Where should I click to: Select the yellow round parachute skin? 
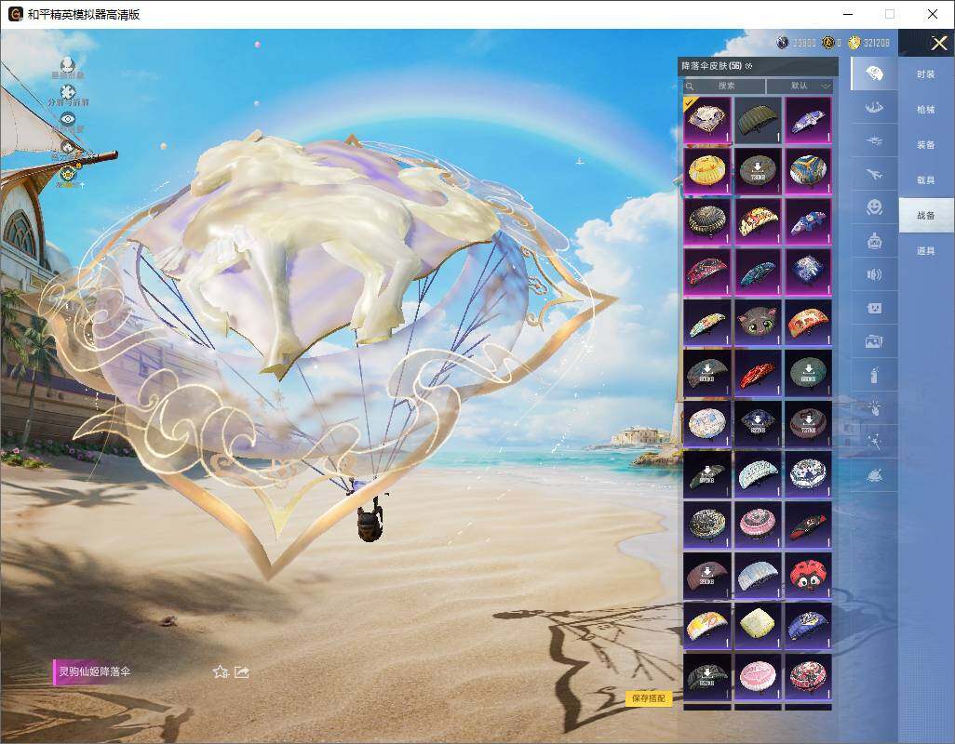[x=707, y=171]
